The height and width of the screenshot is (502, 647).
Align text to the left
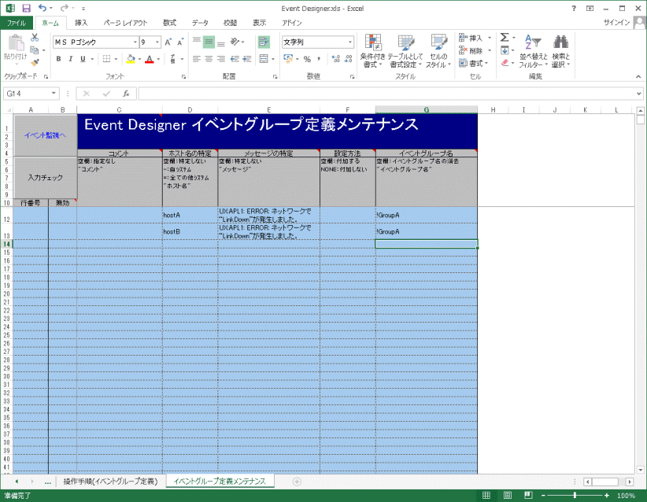[x=197, y=59]
